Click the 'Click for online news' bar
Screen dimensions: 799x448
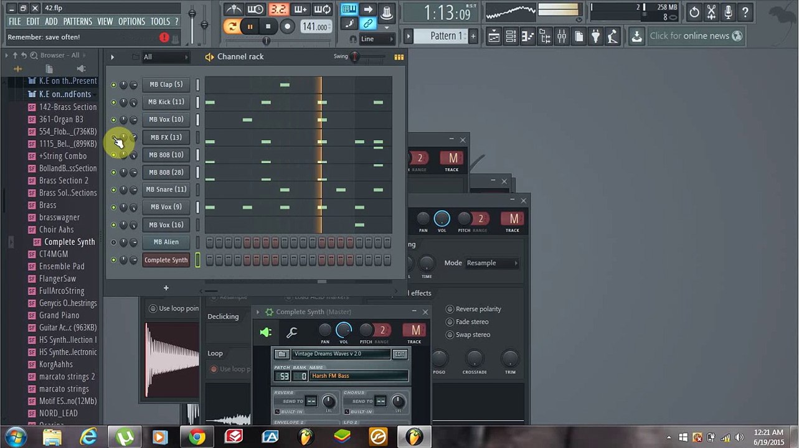696,36
